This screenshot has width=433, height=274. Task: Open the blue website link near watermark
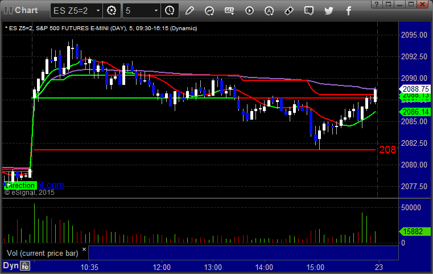51,185
